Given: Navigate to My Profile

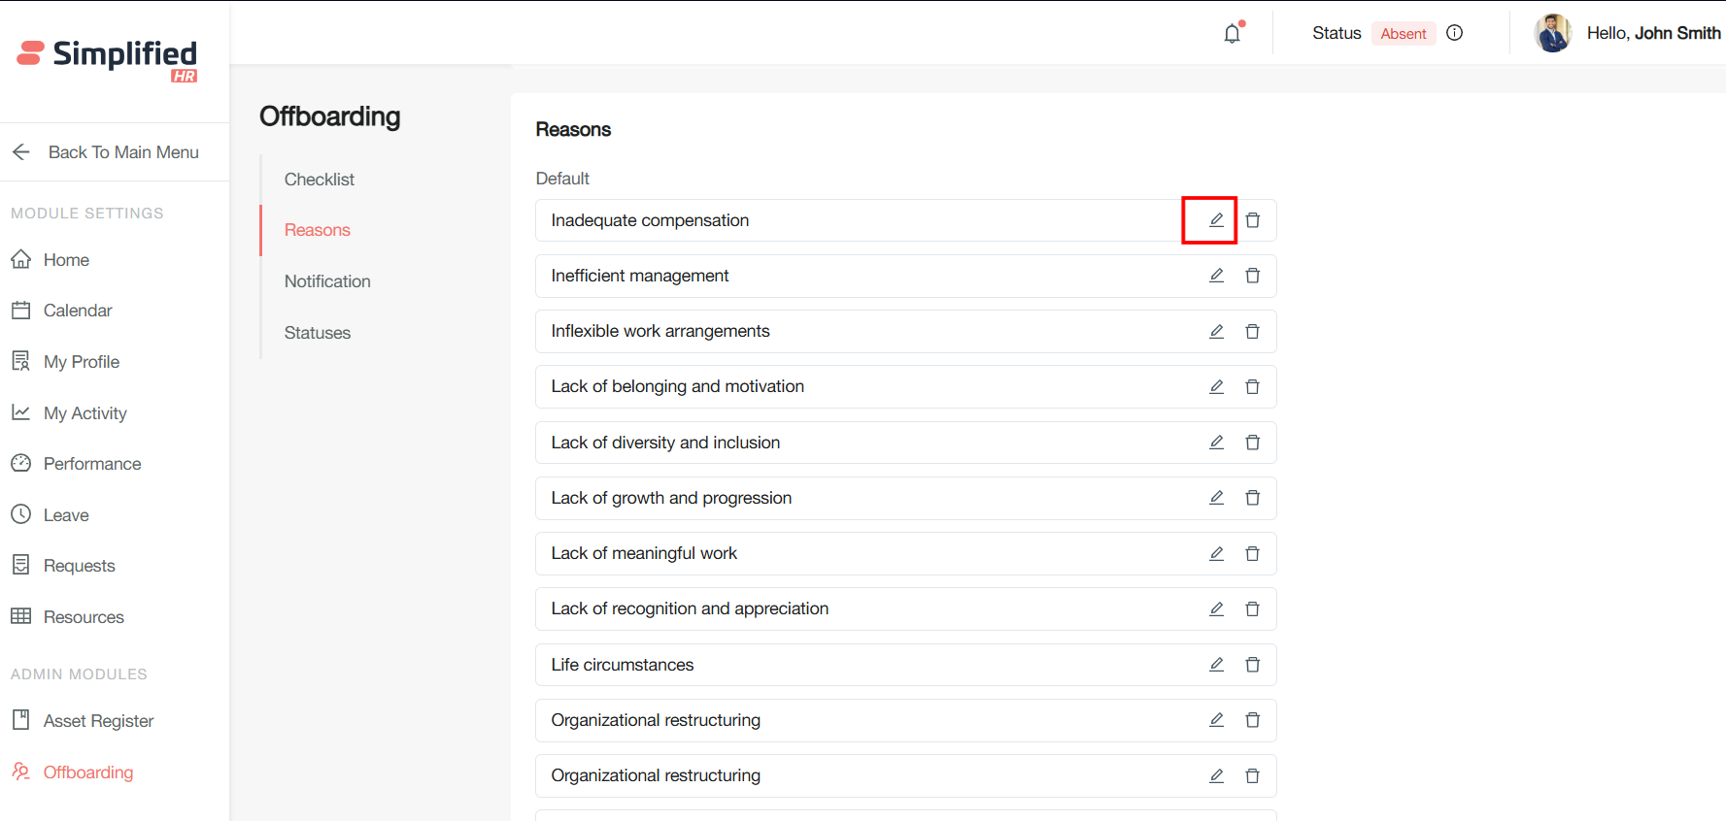Looking at the screenshot, I should coord(81,362).
